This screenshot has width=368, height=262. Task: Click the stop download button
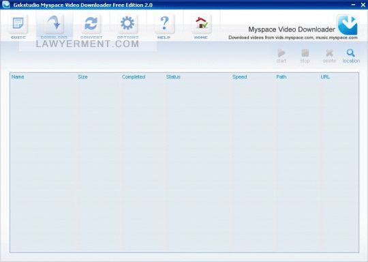point(305,56)
